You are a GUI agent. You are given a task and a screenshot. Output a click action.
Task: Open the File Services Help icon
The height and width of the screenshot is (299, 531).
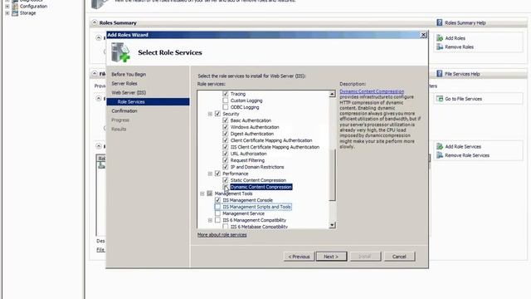click(440, 74)
